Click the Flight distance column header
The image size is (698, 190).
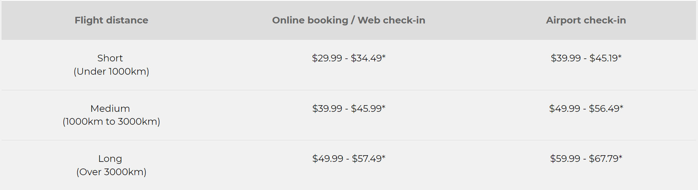coord(111,20)
